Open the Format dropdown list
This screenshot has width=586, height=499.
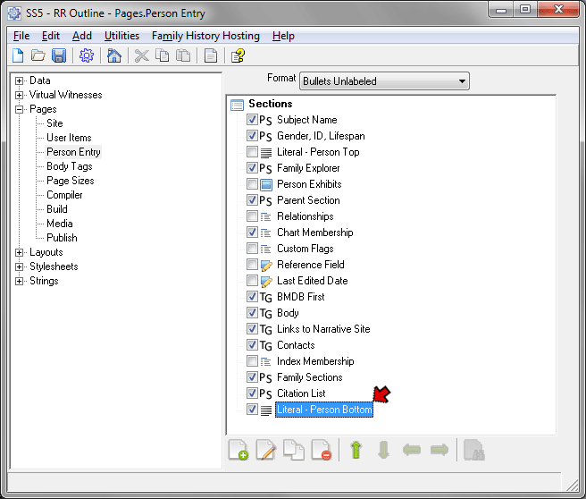tap(384, 81)
